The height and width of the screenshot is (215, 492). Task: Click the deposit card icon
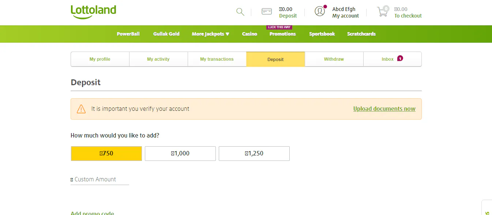coord(267,12)
